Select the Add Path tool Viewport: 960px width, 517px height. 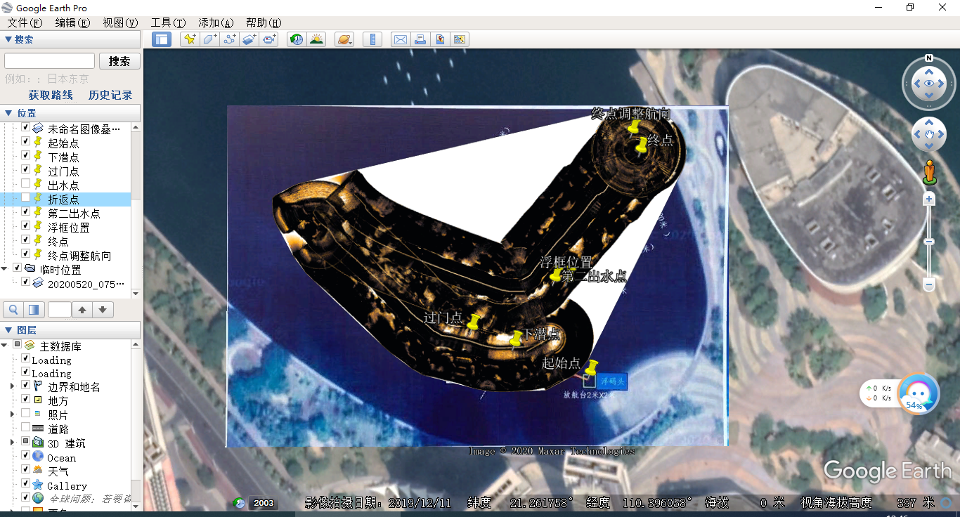click(229, 39)
